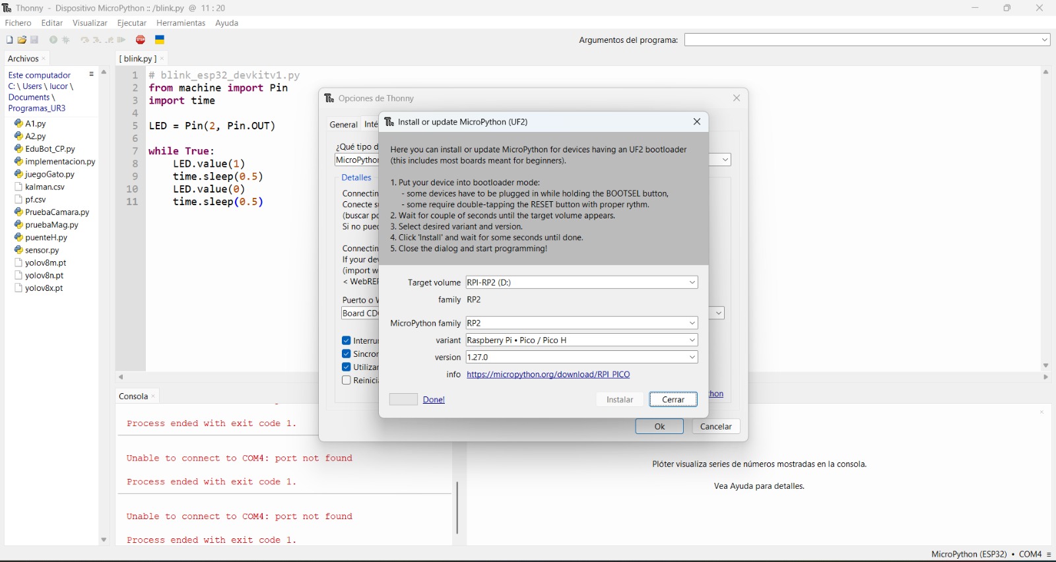
Task: Open the Editar menu
Action: coord(52,23)
